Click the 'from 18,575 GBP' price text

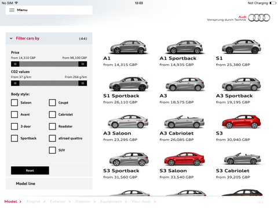[x=177, y=102]
